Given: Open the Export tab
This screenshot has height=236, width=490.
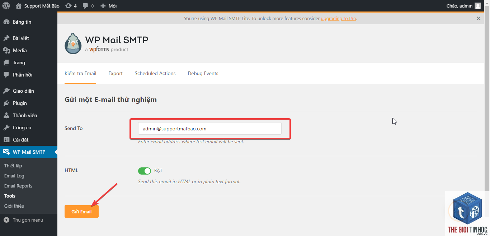Looking at the screenshot, I should pos(116,73).
